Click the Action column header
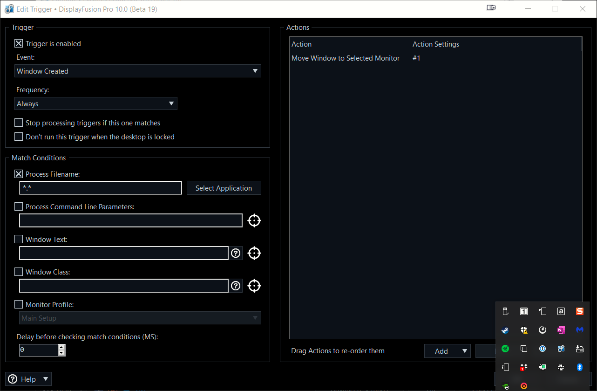The width and height of the screenshot is (597, 391). click(x=349, y=44)
